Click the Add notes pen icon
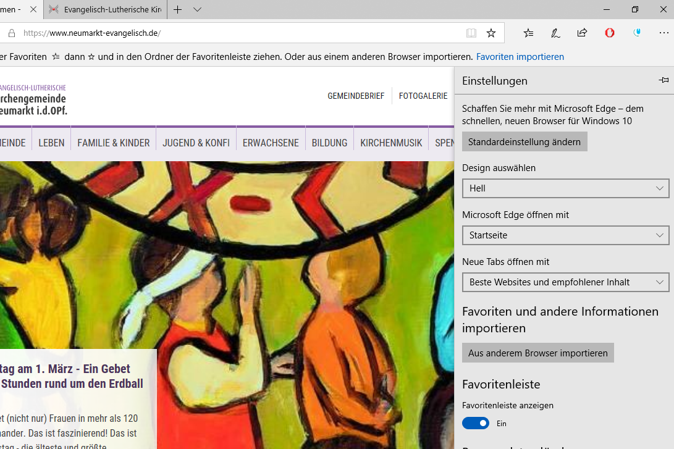 point(555,33)
